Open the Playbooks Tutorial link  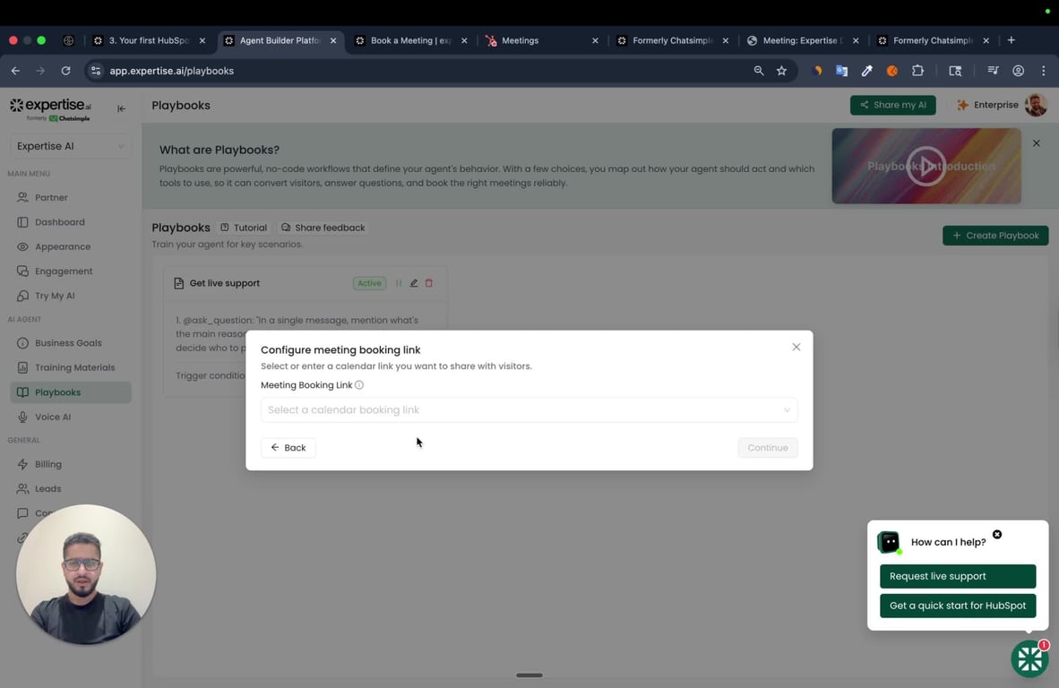tap(244, 228)
